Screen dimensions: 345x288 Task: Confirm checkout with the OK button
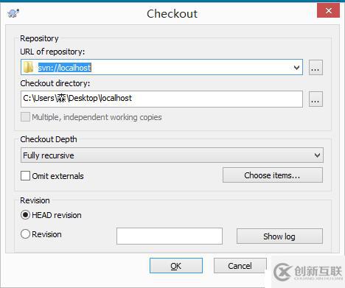(176, 266)
